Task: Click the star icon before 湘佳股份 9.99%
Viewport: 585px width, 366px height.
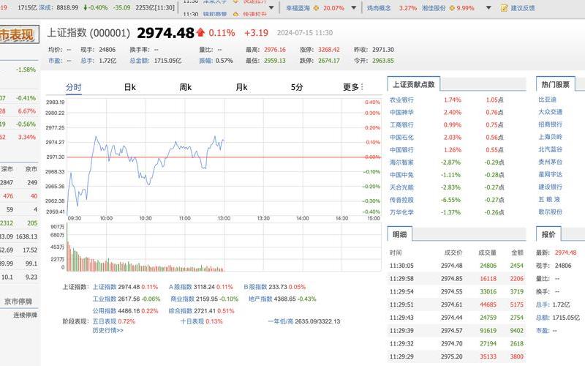Action: 452,8
